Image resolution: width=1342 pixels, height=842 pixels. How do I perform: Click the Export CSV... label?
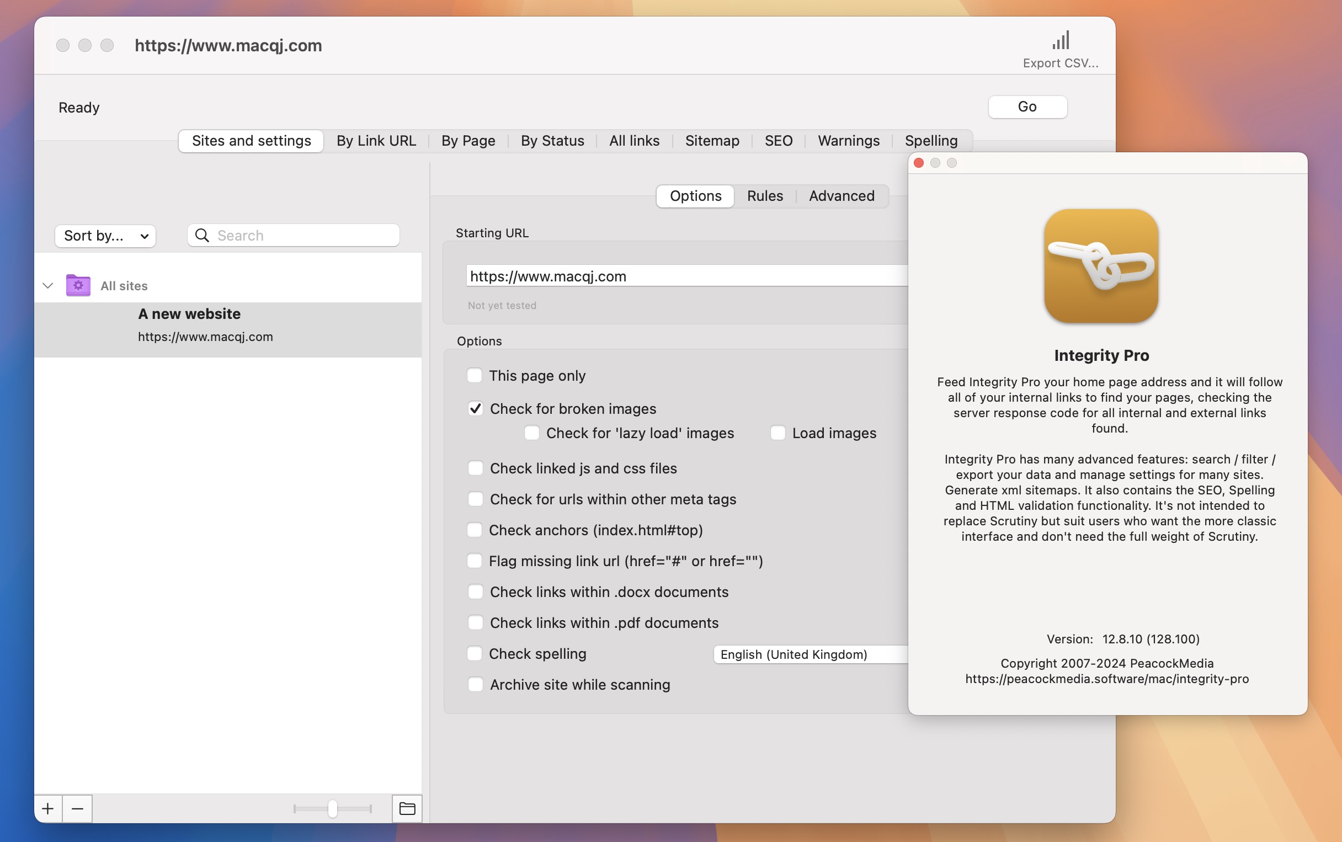(1060, 63)
